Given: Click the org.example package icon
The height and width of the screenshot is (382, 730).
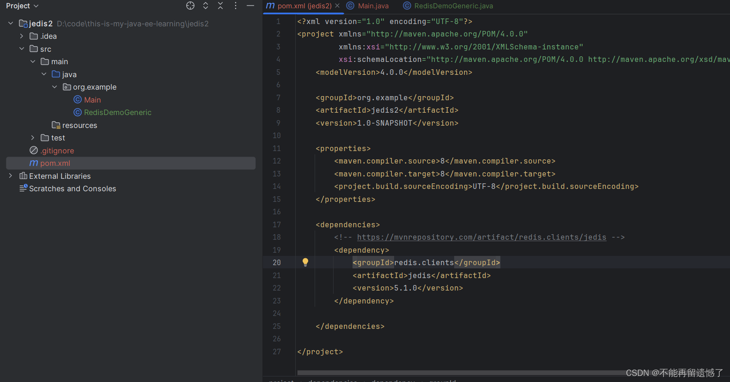Looking at the screenshot, I should (x=67, y=87).
